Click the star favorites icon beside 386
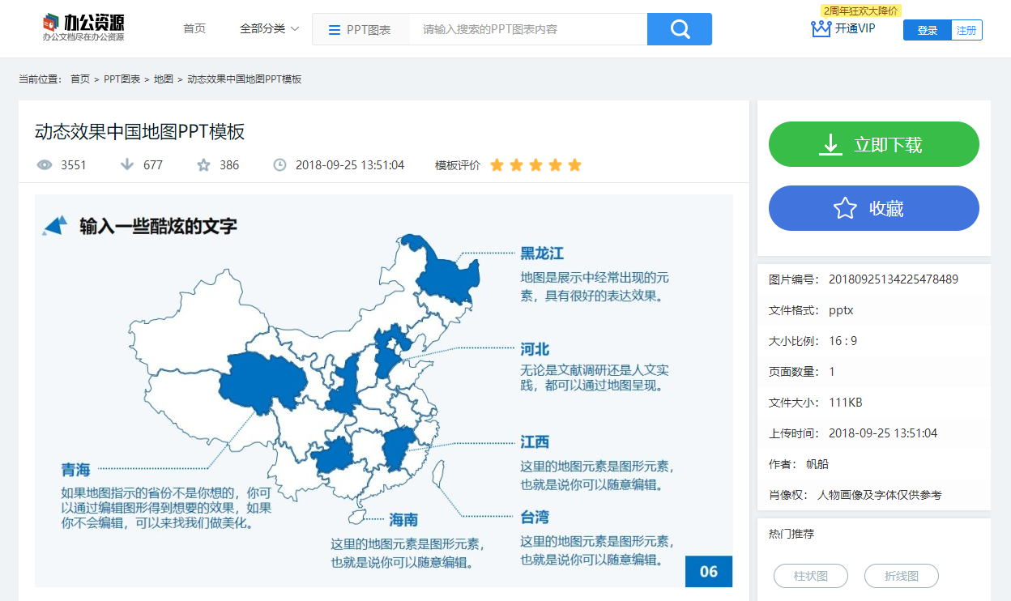1011x601 pixels. 203,165
